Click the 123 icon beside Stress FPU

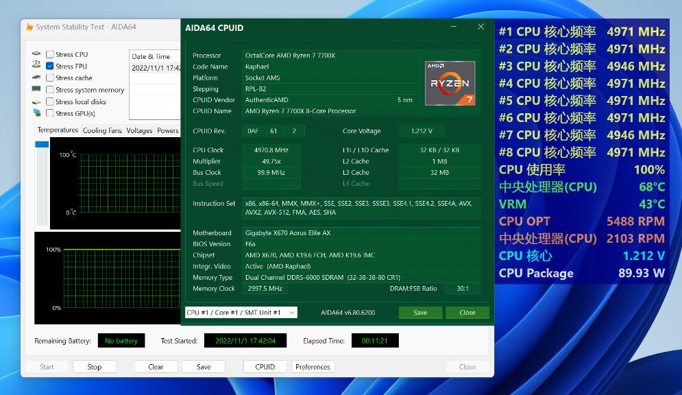(x=36, y=64)
